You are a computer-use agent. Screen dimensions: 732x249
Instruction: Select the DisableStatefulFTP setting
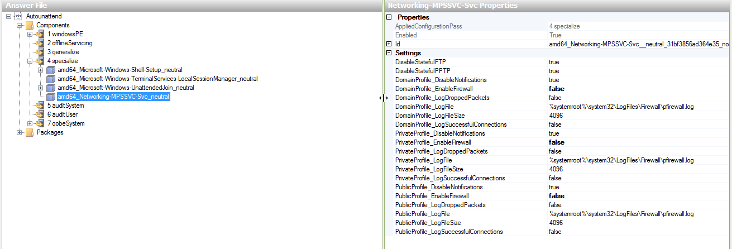click(x=421, y=62)
